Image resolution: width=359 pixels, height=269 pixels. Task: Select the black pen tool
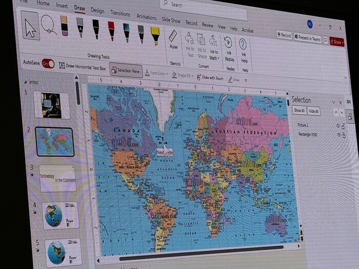coord(96,29)
